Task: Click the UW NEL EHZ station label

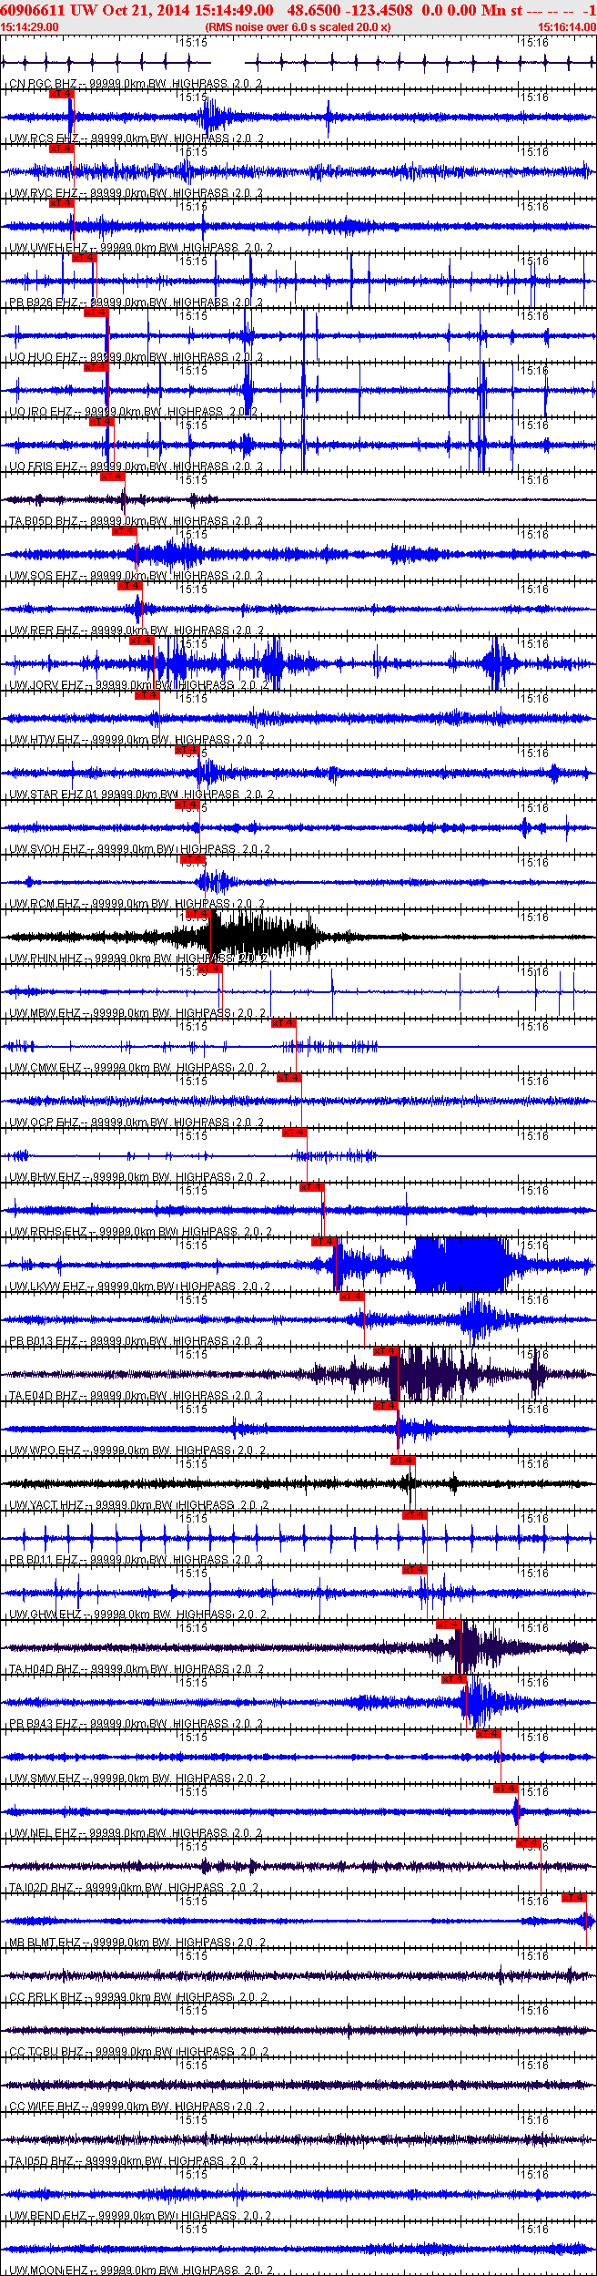Action: (x=43, y=1833)
